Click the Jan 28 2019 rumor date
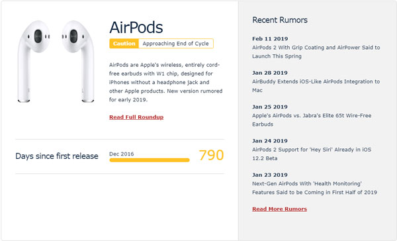 point(270,73)
